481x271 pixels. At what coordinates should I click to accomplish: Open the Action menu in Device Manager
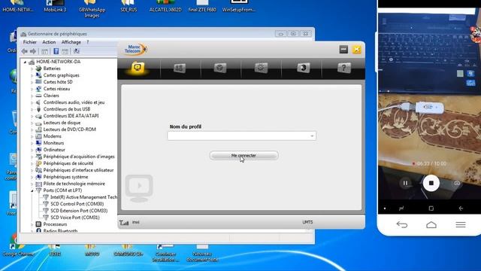point(49,42)
